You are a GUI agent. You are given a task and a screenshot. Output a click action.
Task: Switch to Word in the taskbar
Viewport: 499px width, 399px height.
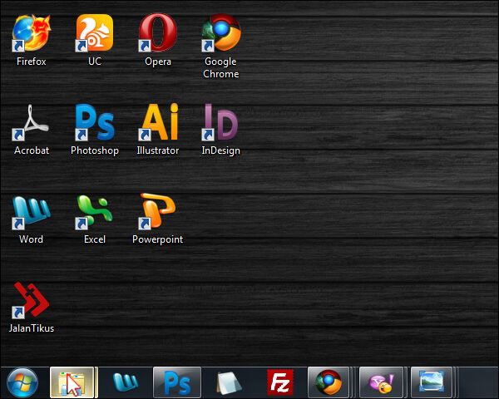pyautogui.click(x=126, y=382)
